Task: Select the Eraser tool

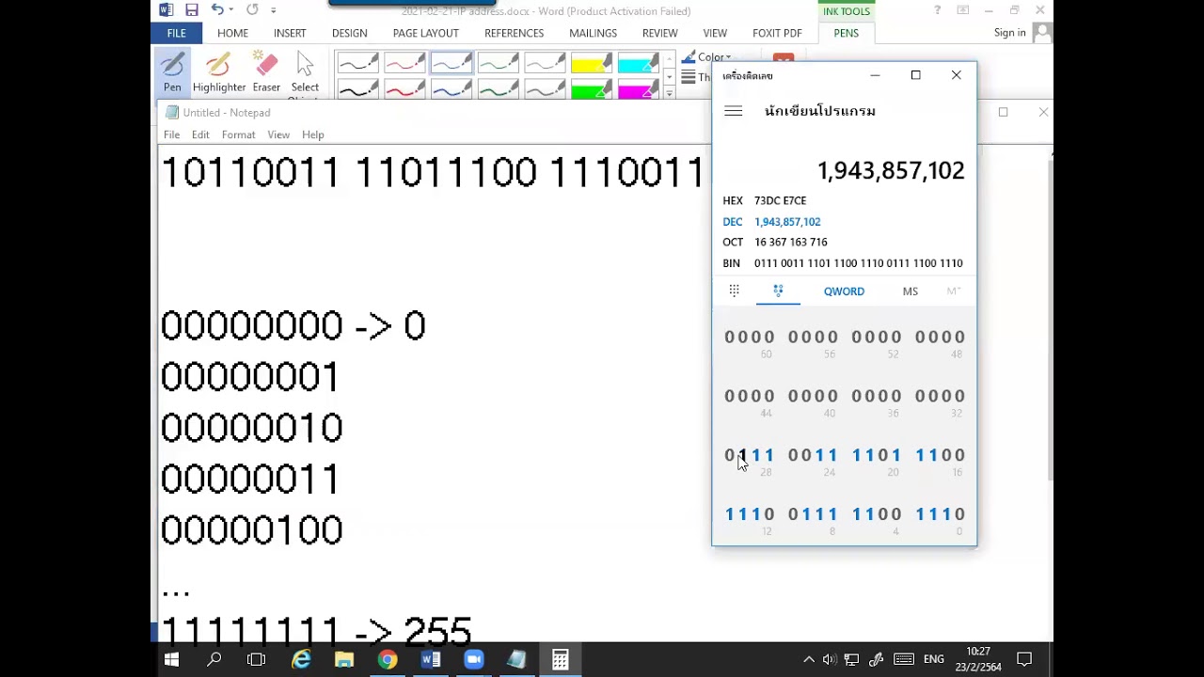Action: click(266, 72)
